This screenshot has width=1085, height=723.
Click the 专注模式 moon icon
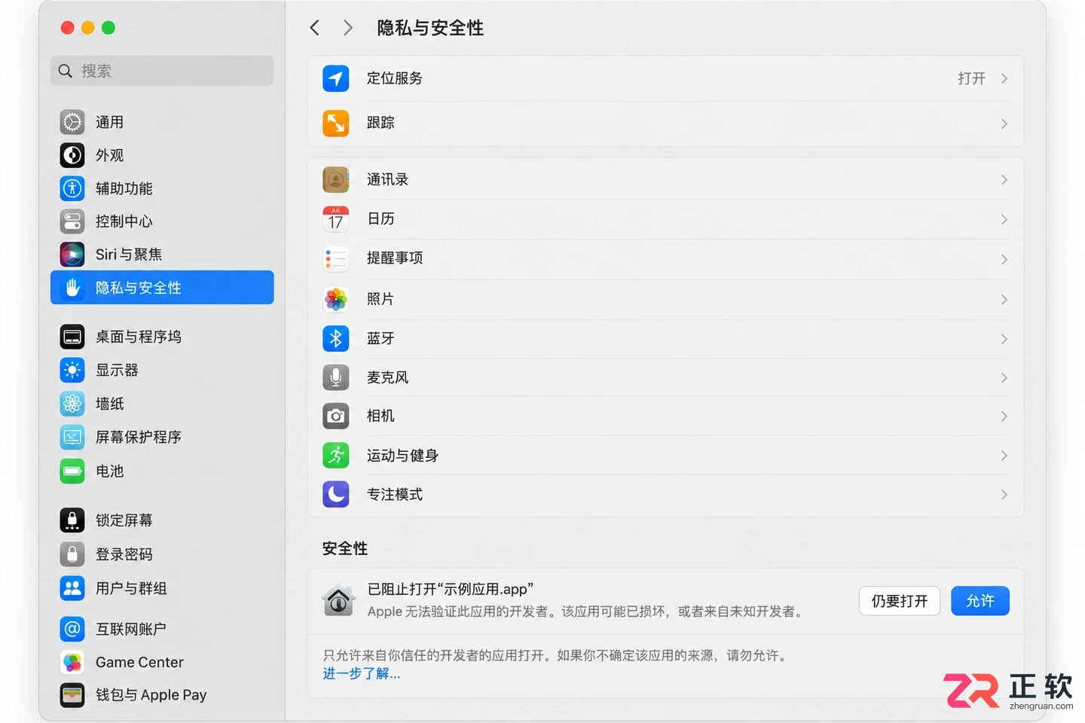(x=335, y=494)
